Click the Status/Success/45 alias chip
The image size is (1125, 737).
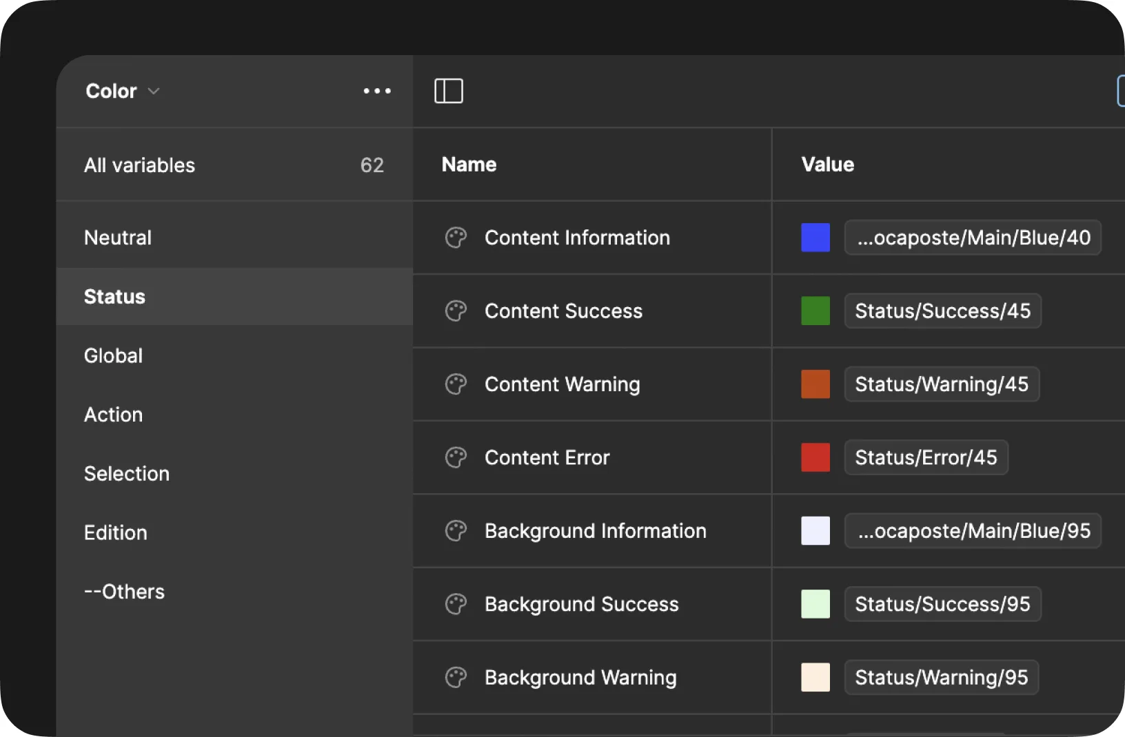click(x=942, y=311)
